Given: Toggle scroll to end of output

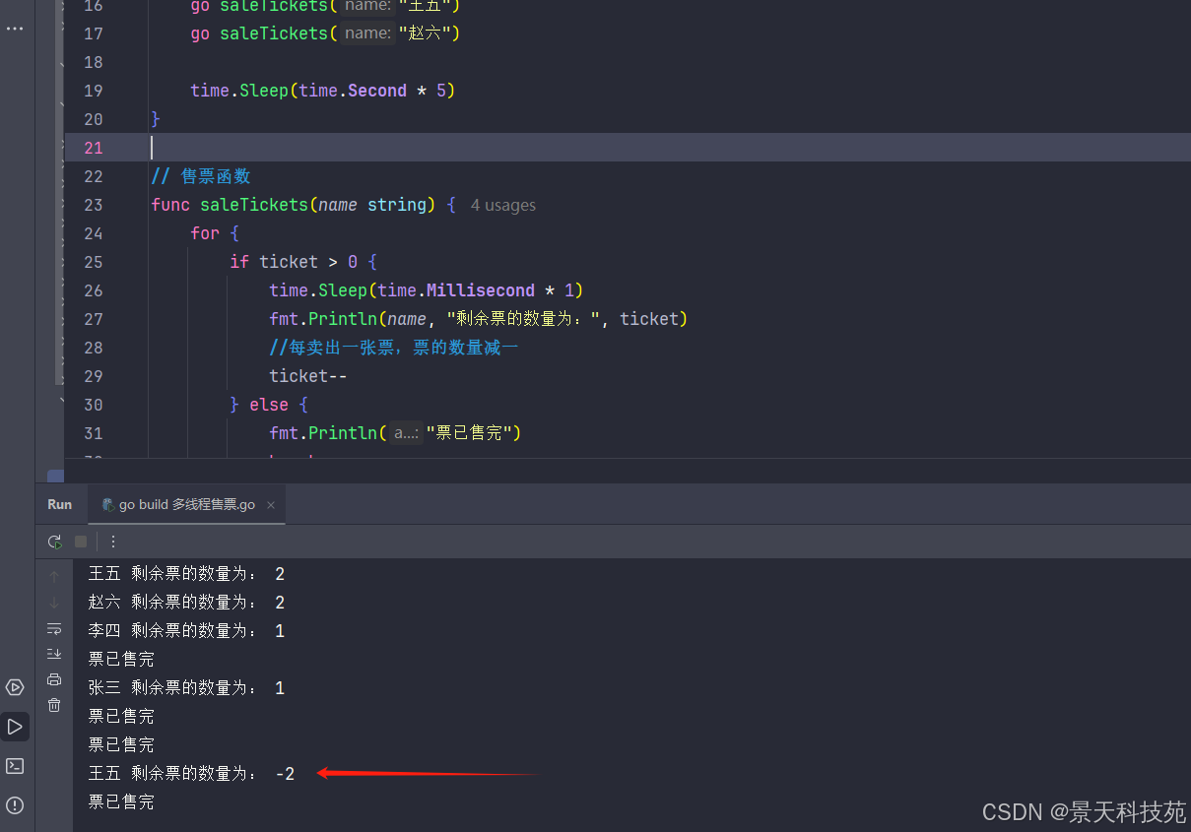Looking at the screenshot, I should [54, 654].
